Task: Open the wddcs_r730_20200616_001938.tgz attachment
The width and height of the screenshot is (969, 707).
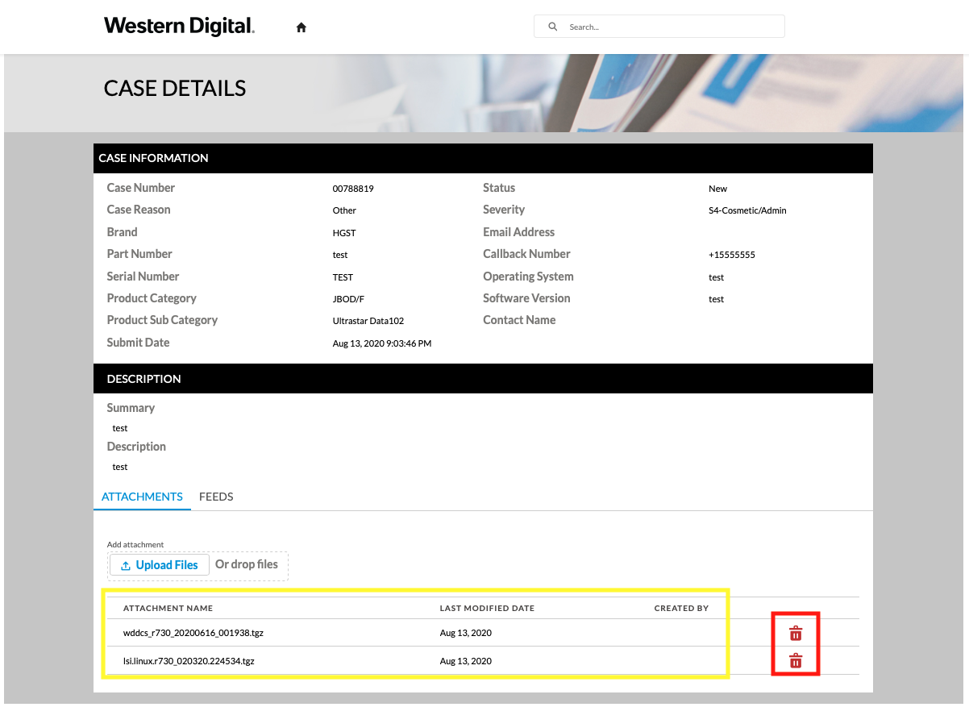Action: pyautogui.click(x=193, y=633)
